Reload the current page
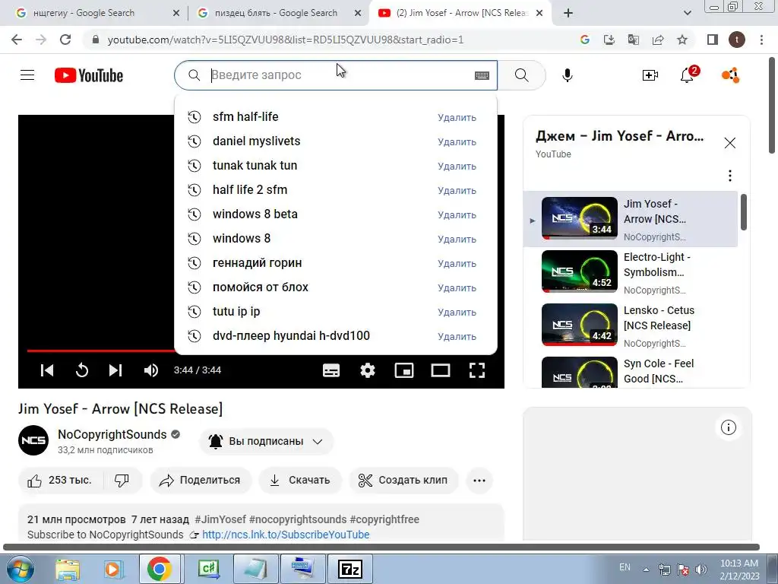 coord(65,40)
